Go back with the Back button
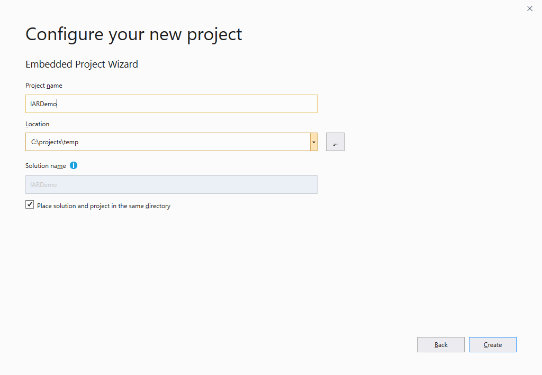Image resolution: width=542 pixels, height=375 pixels. (440, 345)
